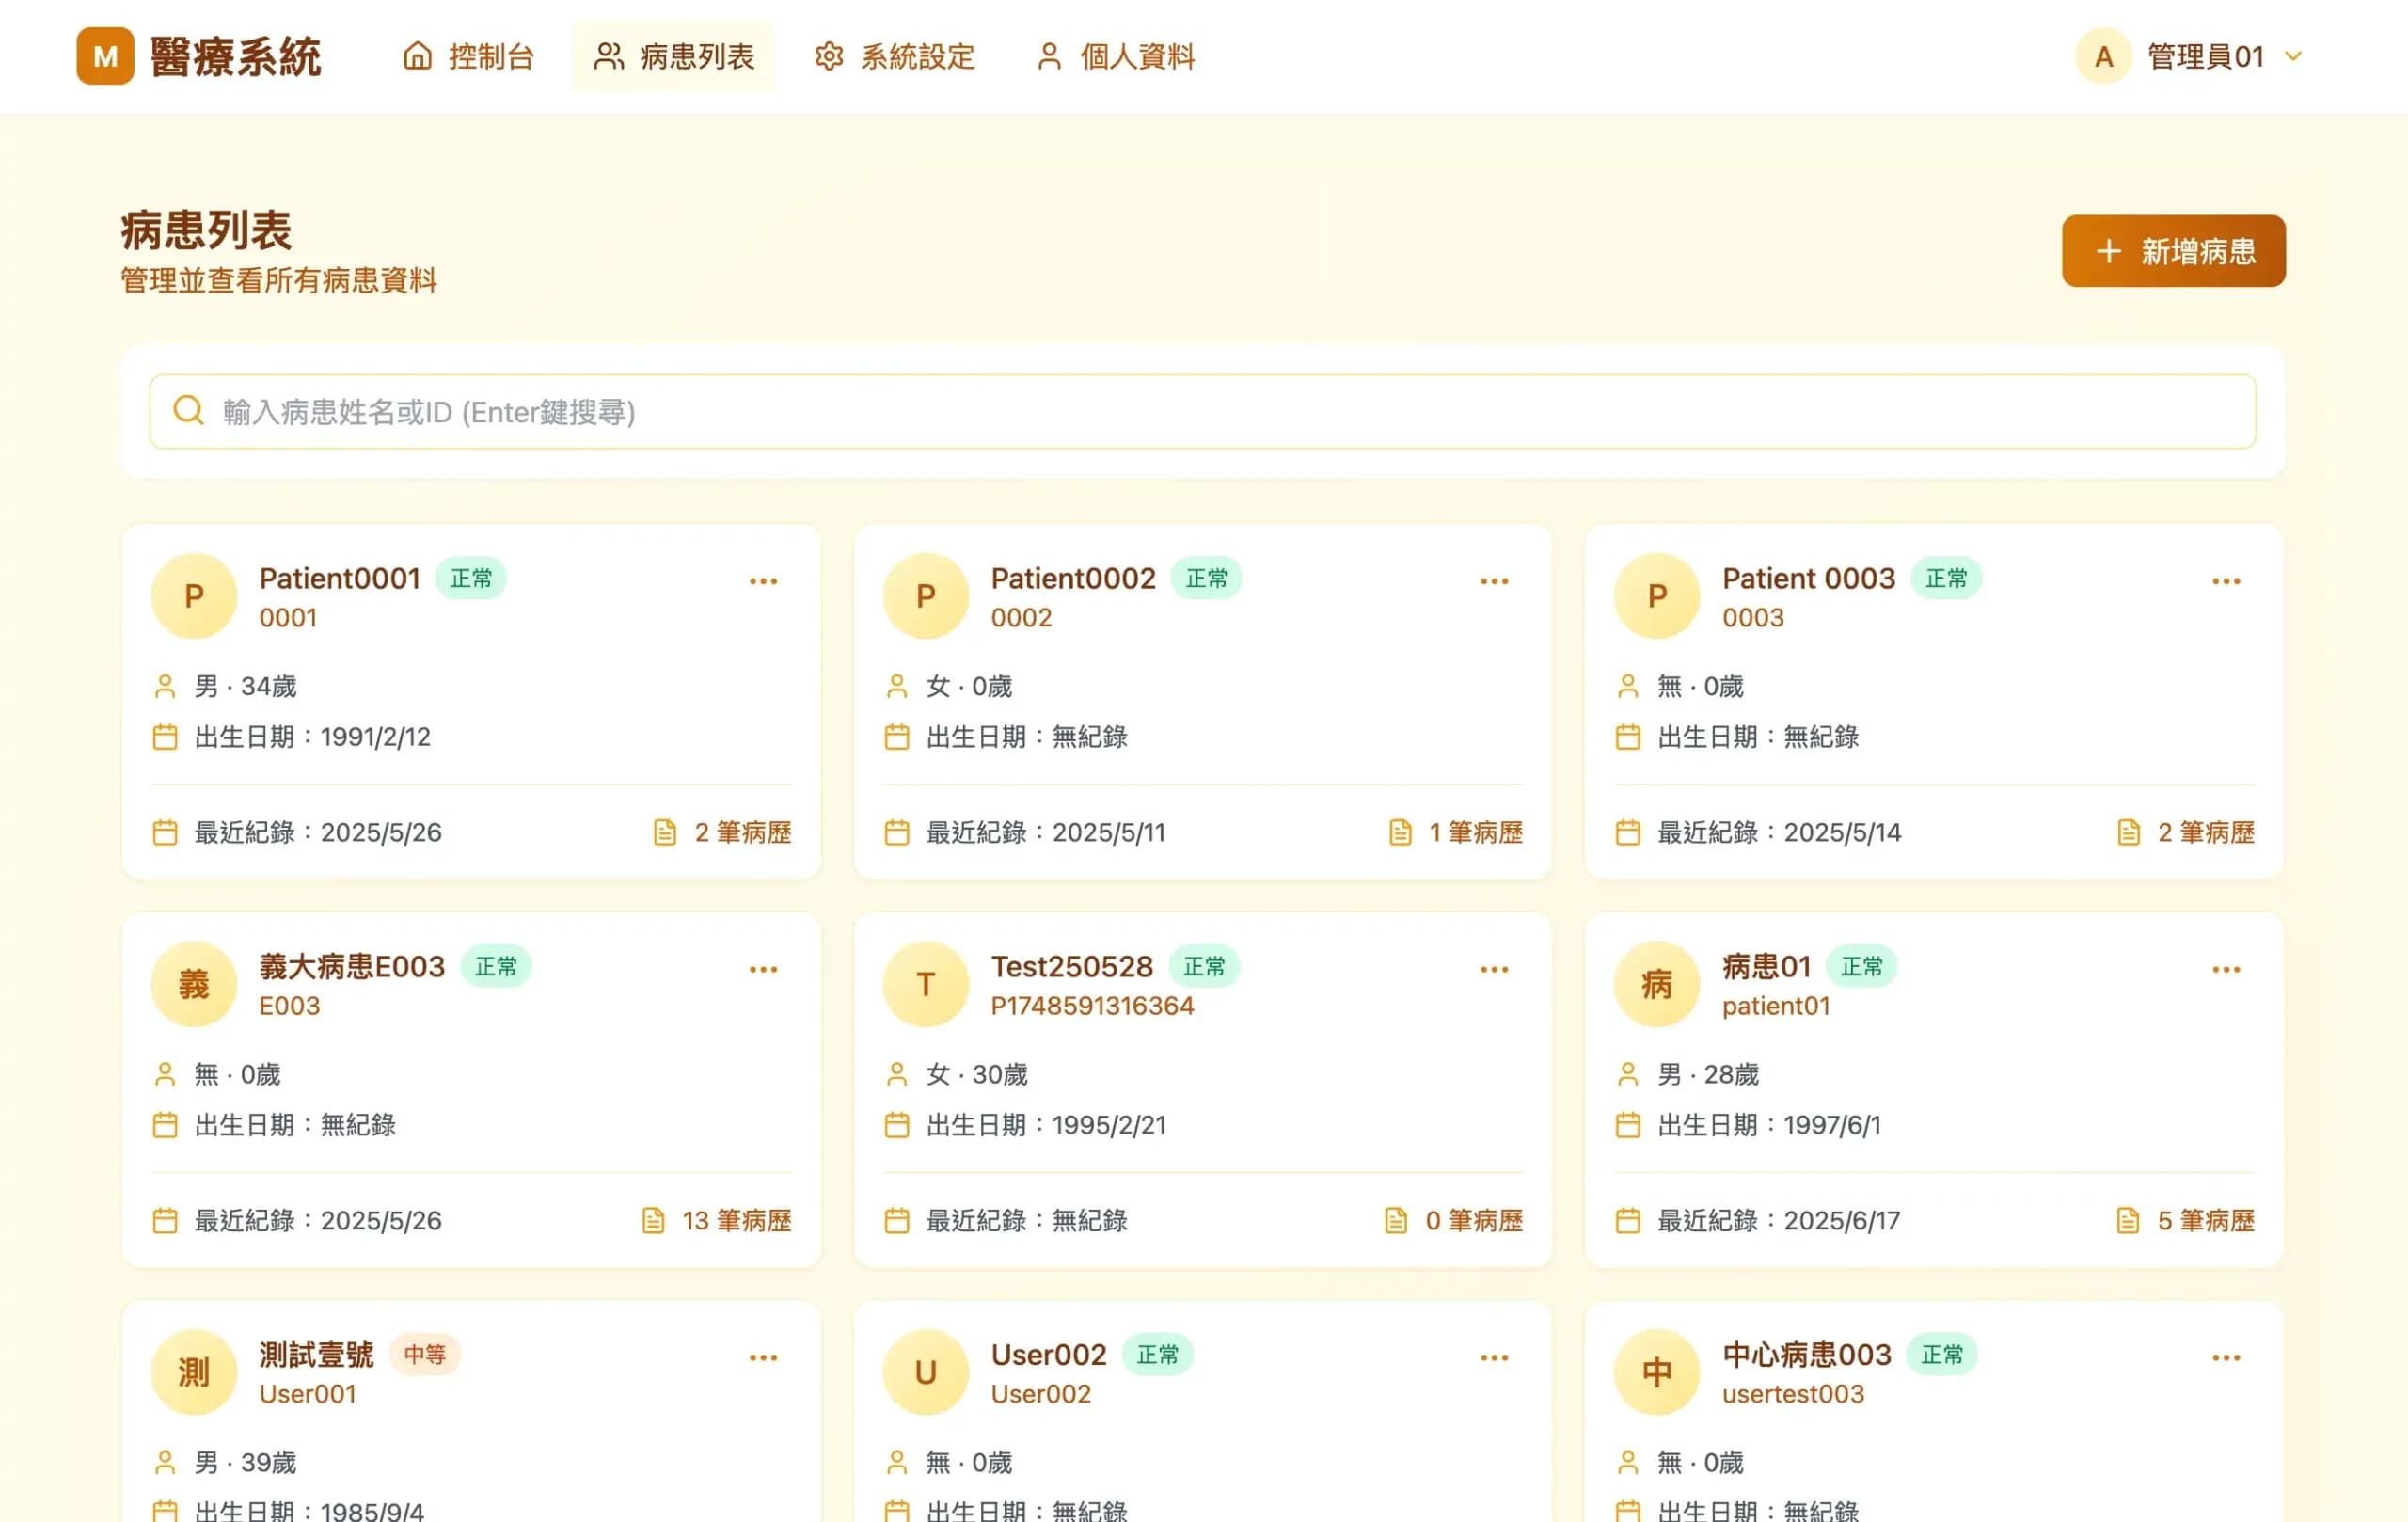Click the U avatar on User002 card
Viewport: 2408px width, 1522px height.
coord(925,1372)
